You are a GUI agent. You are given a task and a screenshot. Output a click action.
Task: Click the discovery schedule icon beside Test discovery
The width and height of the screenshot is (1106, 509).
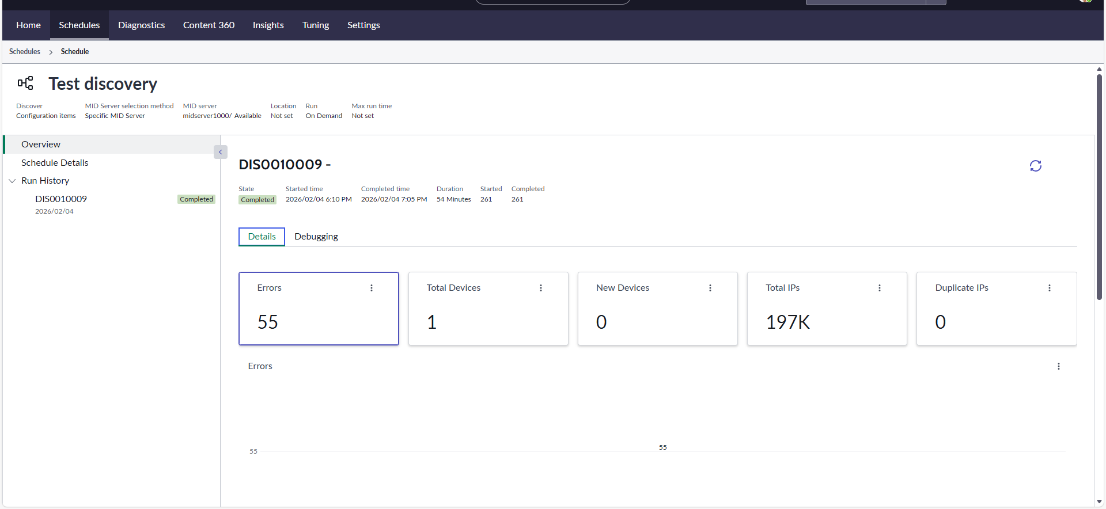[x=25, y=83]
